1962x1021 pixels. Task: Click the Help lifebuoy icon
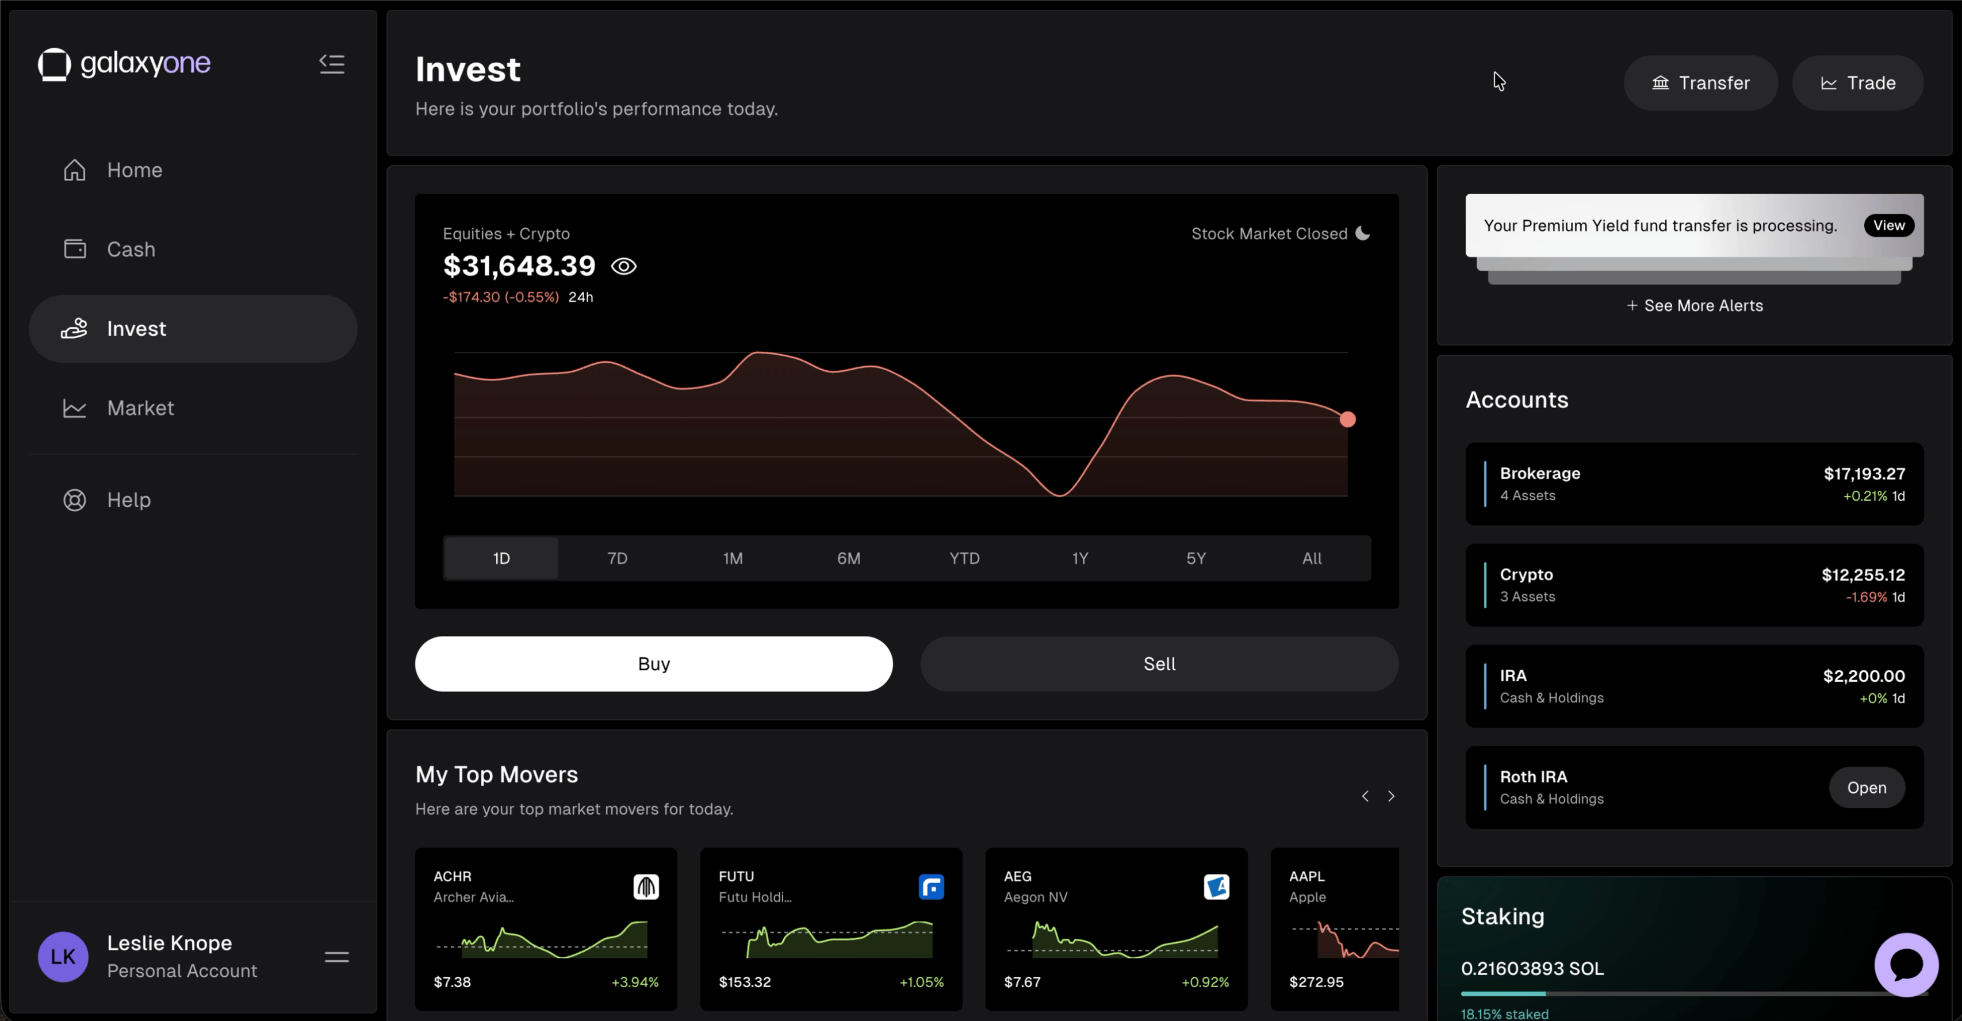(x=75, y=500)
